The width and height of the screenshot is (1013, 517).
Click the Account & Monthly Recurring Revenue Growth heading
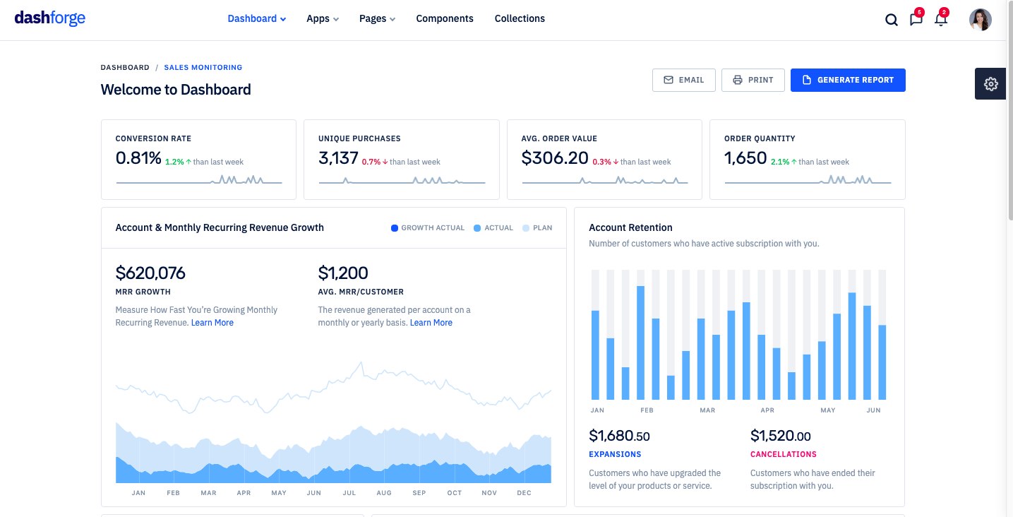coord(220,227)
